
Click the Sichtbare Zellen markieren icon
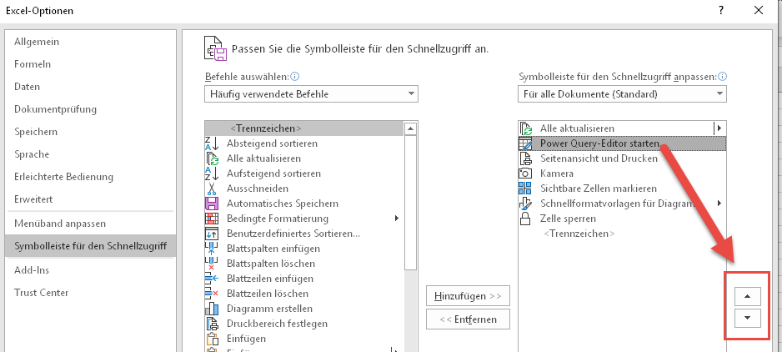pyautogui.click(x=525, y=189)
